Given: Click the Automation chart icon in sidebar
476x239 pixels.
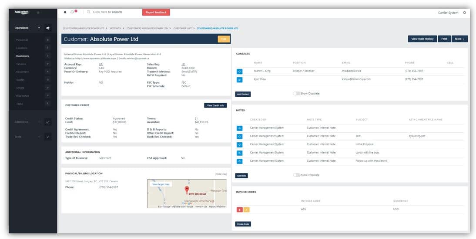Looking at the screenshot, I should click(x=48, y=122).
